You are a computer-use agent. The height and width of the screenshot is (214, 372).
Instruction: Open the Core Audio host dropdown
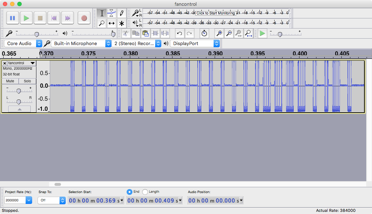tap(23, 44)
